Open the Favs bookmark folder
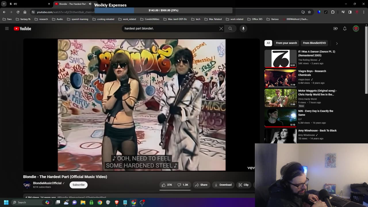368x207 pixels. (x=7, y=19)
